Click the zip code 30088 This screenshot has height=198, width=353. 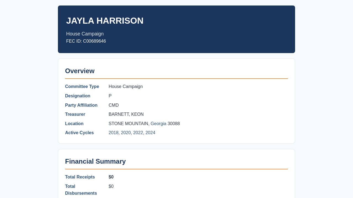coord(174,124)
